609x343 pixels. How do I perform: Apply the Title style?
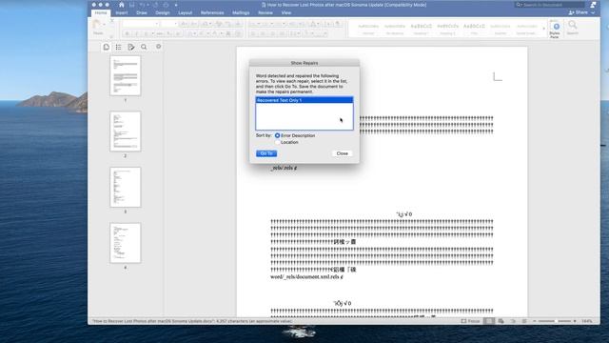point(474,30)
